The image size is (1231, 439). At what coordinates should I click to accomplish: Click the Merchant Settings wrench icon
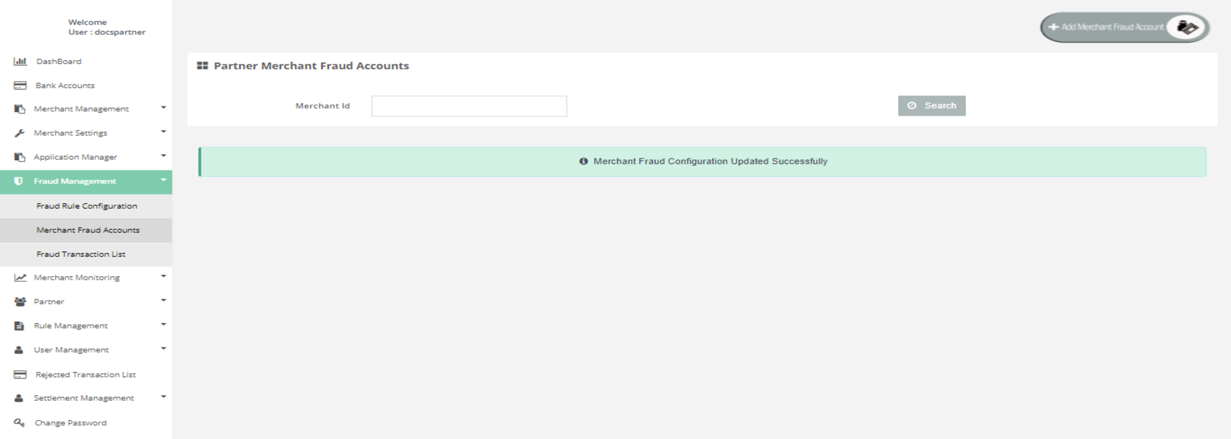click(19, 133)
